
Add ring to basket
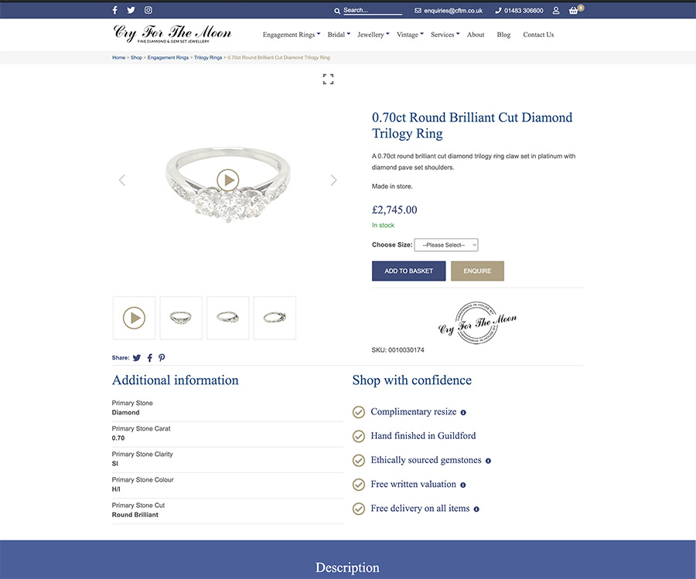pyautogui.click(x=408, y=271)
